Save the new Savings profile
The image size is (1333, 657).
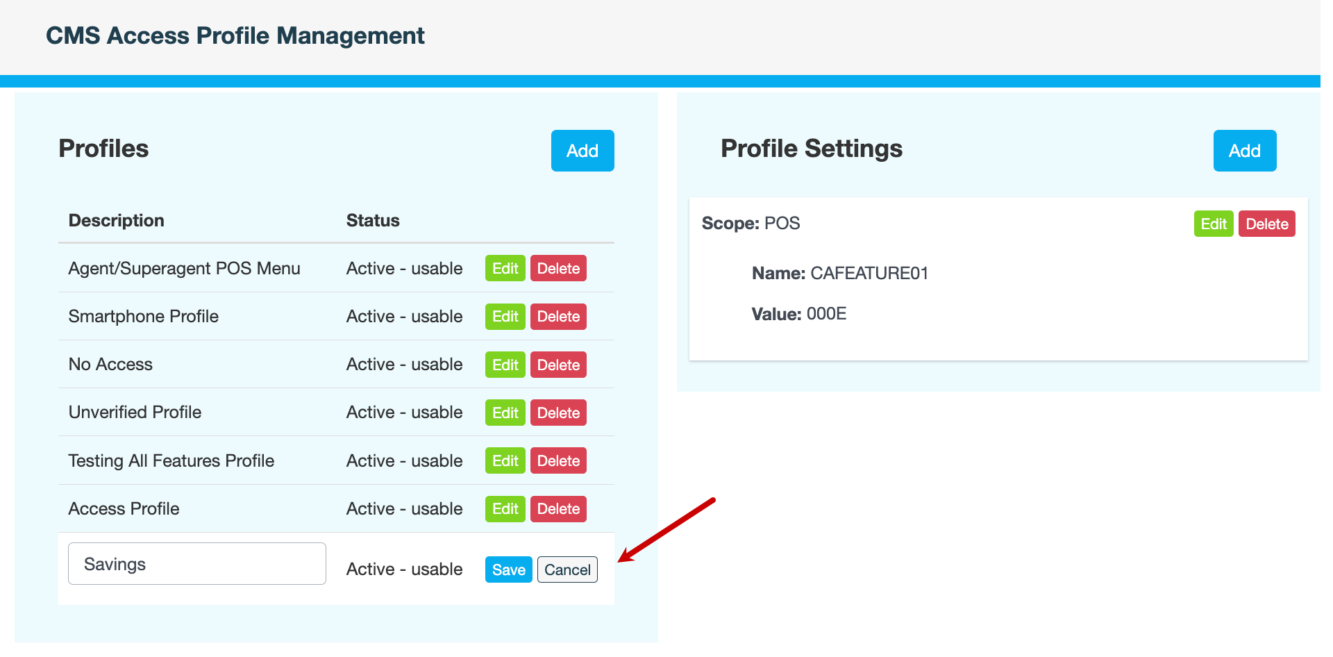508,569
